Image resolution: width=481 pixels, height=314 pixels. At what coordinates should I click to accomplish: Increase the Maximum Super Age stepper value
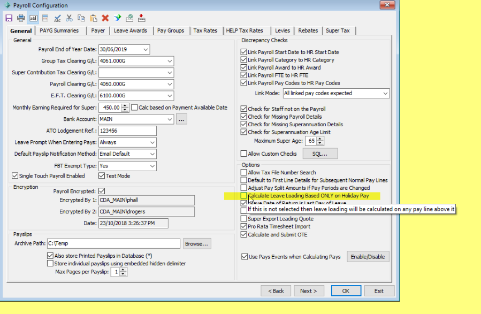click(320, 139)
